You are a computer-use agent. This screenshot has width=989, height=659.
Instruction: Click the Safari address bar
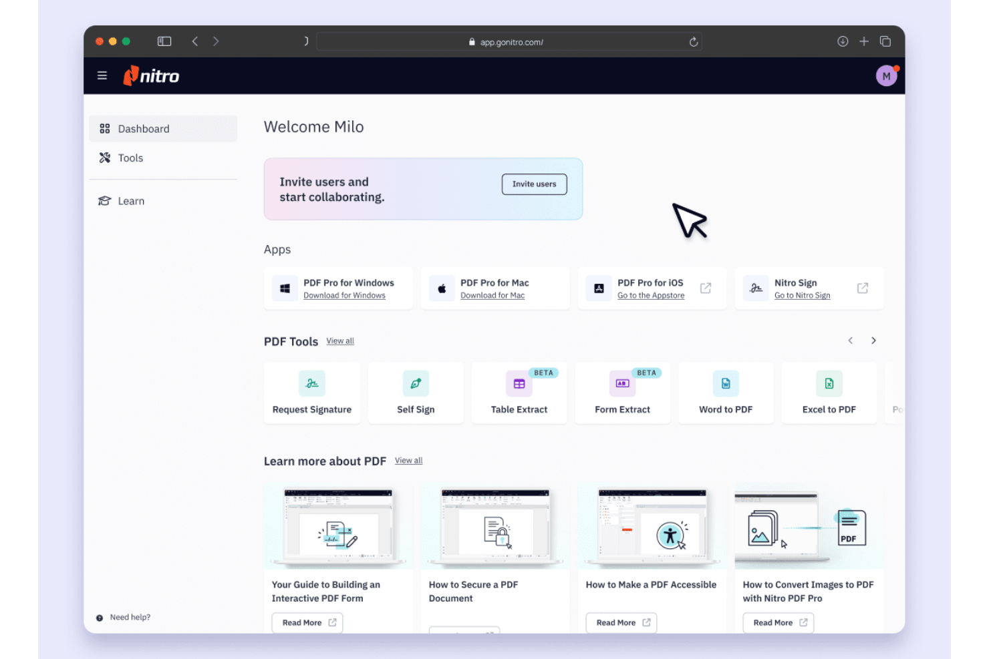pos(509,42)
